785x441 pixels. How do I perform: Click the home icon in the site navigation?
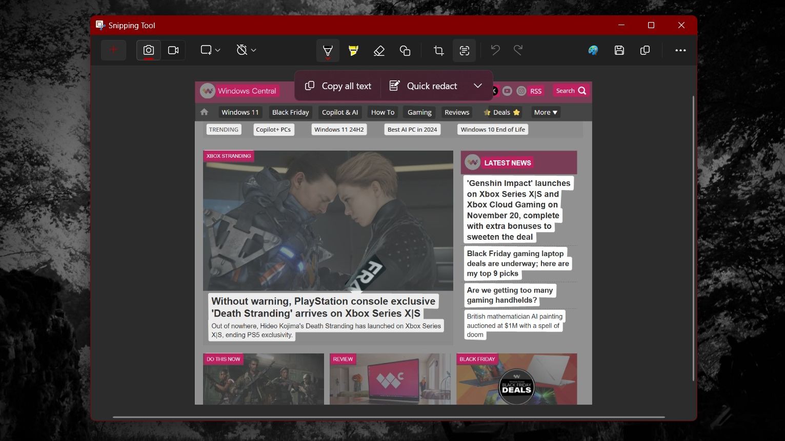point(204,112)
